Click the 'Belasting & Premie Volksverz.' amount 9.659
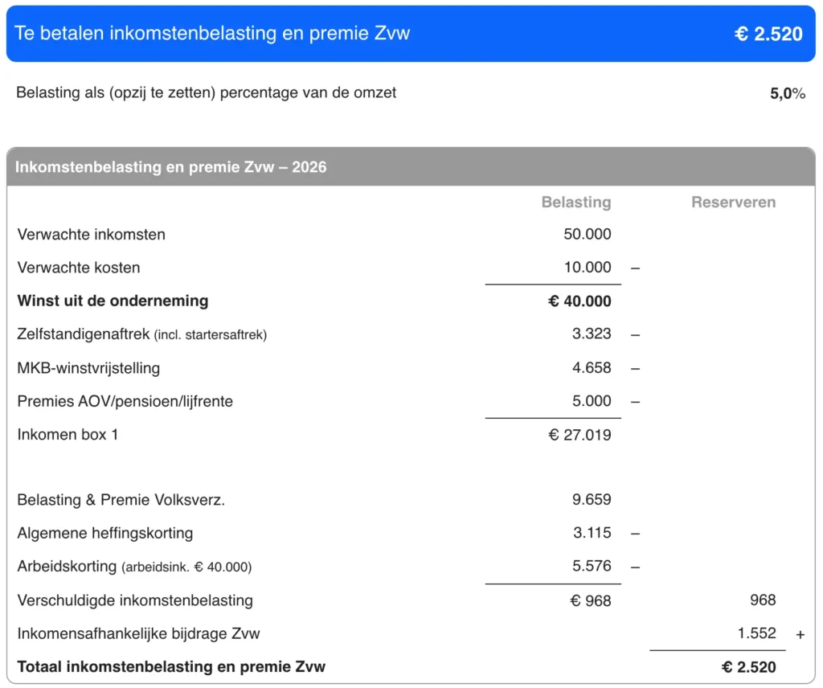The image size is (823, 688). 592,499
